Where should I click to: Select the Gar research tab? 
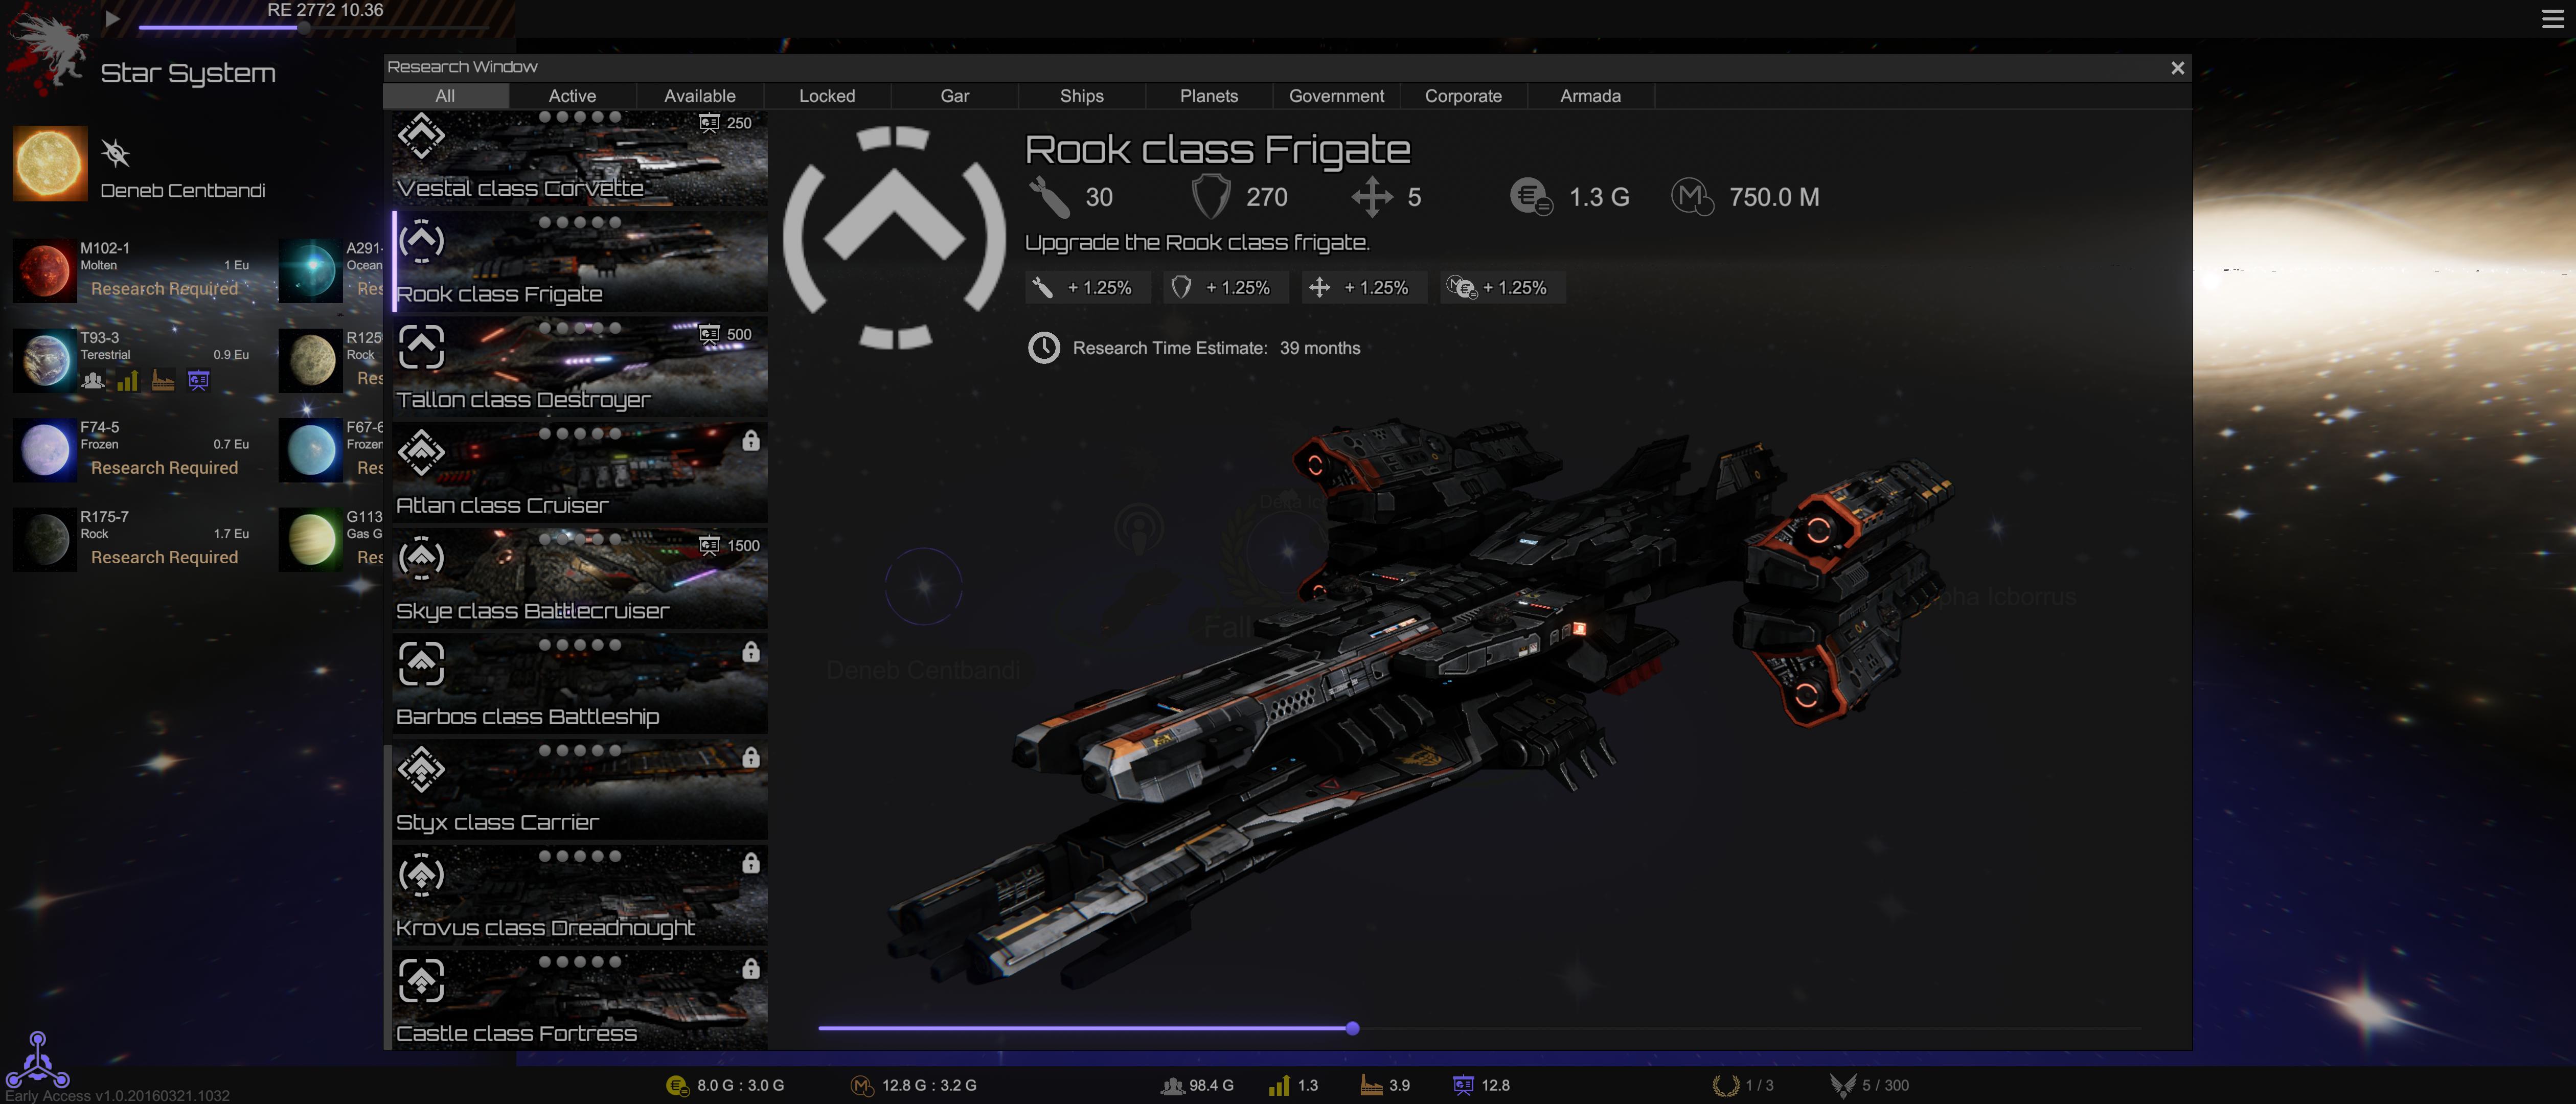pos(955,96)
